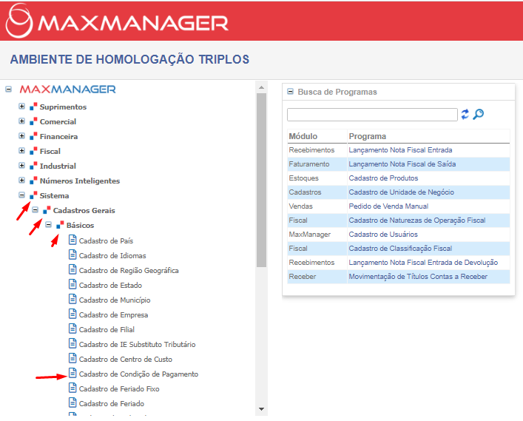Collapse the Básicos node
Image resolution: width=523 pixels, height=421 pixels.
tap(48, 225)
